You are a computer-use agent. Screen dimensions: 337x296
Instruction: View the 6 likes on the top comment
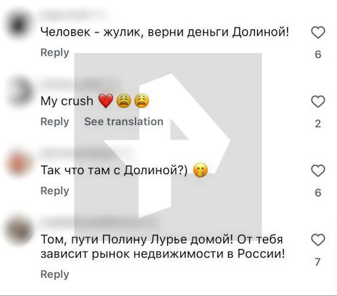(x=317, y=54)
